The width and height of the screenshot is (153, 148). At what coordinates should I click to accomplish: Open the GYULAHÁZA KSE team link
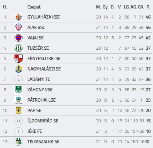44,17
